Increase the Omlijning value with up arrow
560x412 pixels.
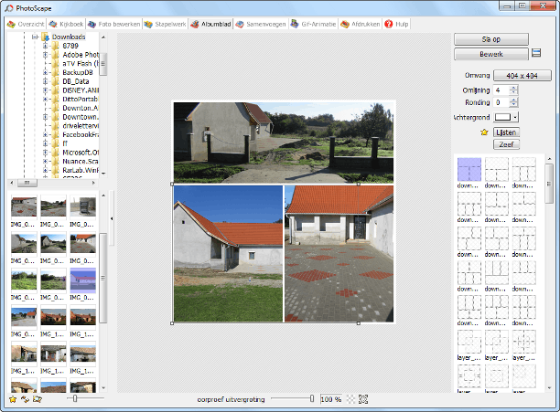[x=514, y=88]
